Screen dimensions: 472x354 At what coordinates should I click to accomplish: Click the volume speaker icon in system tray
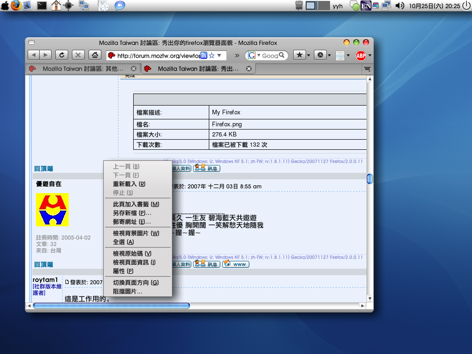400,6
